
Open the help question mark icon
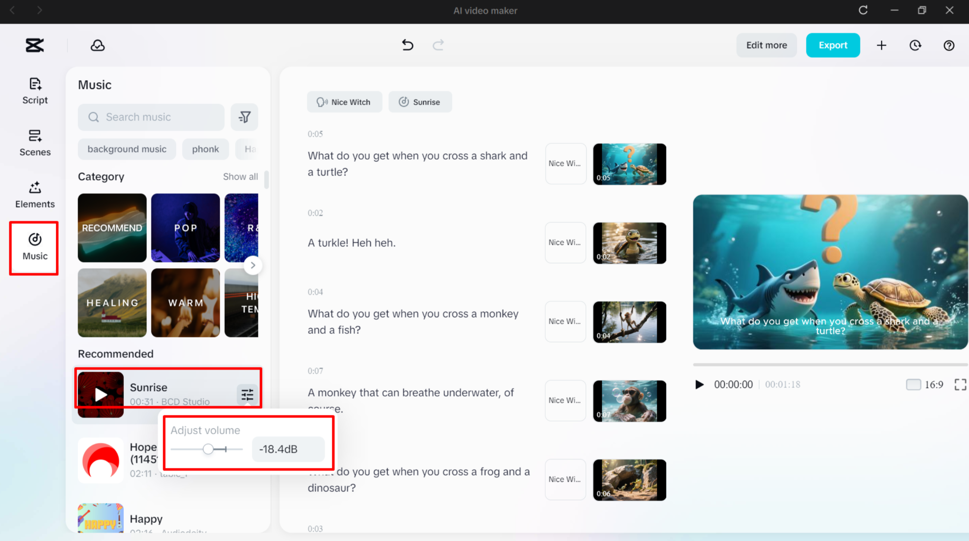pyautogui.click(x=949, y=45)
